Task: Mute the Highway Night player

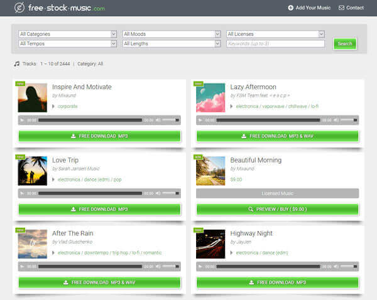Action: click(x=336, y=266)
